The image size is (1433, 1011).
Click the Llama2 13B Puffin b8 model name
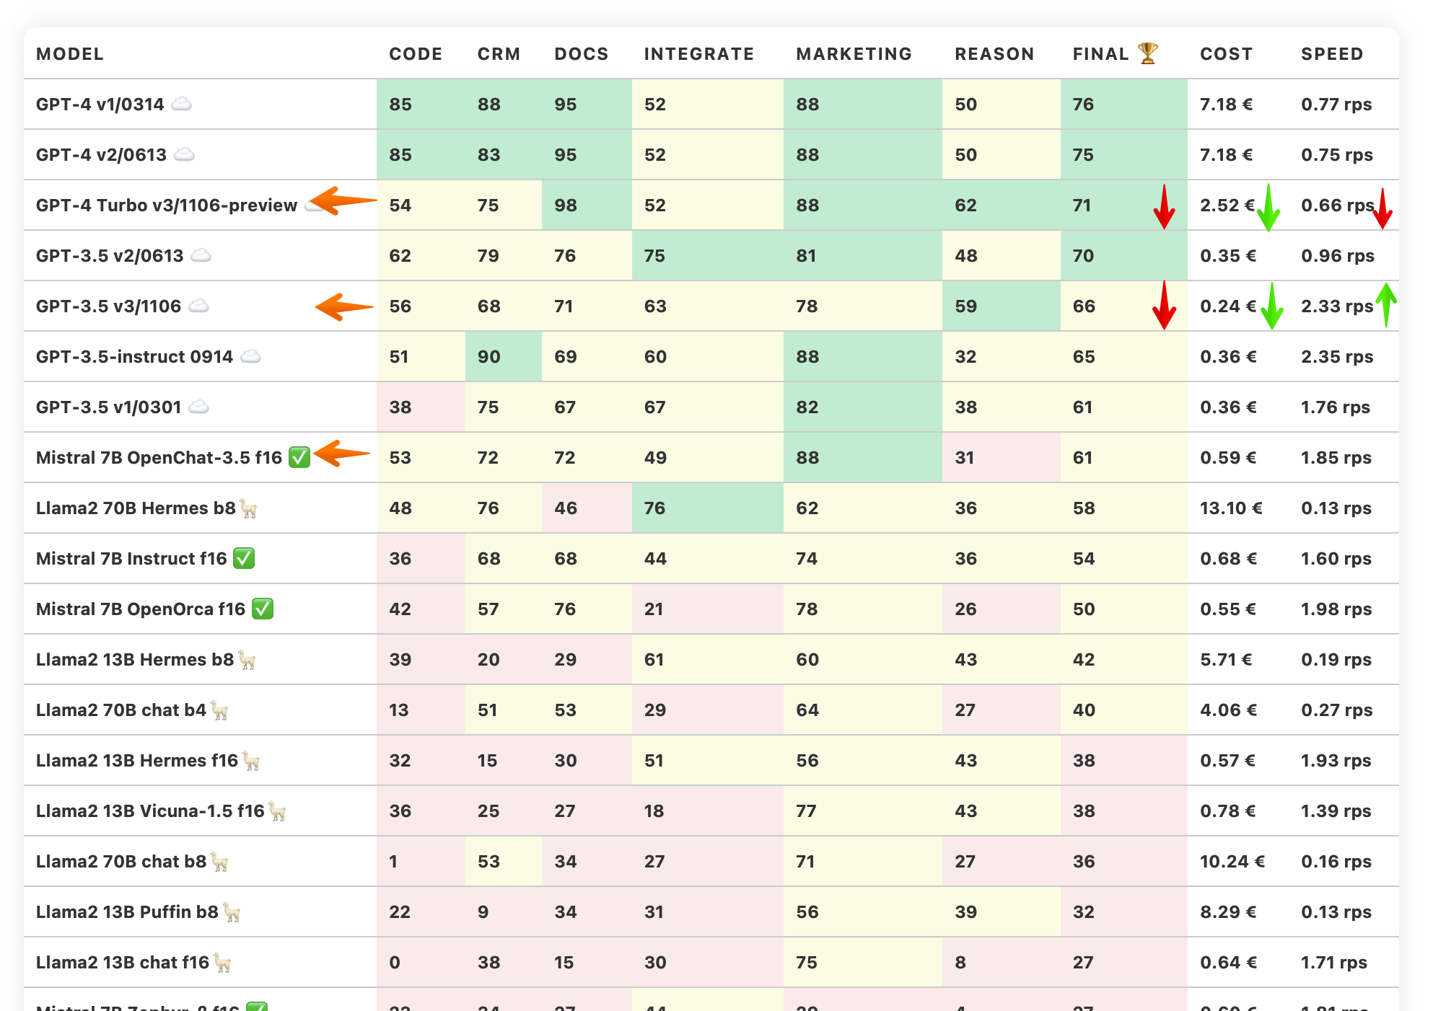pos(127,912)
